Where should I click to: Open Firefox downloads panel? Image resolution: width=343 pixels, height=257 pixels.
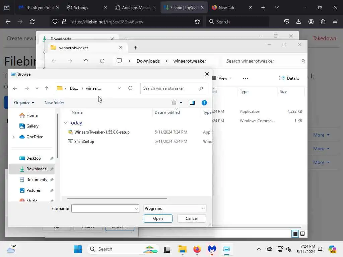coord(298,22)
